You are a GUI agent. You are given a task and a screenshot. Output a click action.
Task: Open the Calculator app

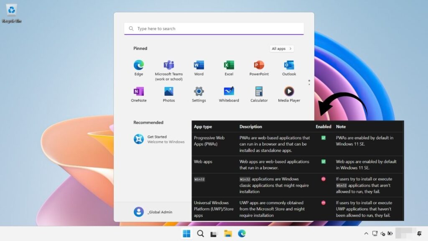(259, 94)
